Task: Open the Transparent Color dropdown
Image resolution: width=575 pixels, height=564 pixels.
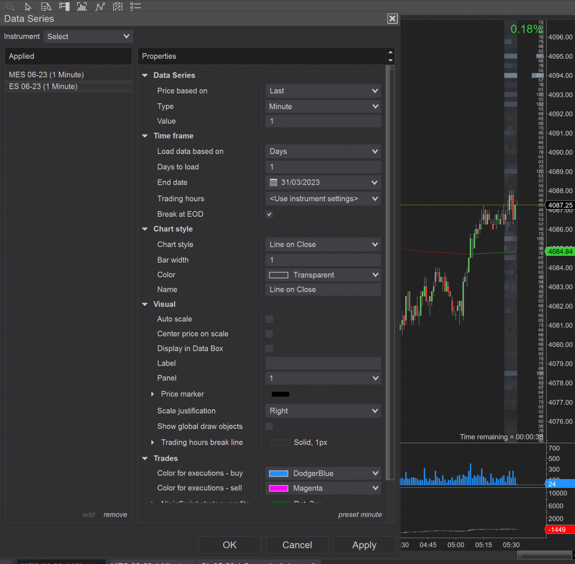Action: pos(323,275)
